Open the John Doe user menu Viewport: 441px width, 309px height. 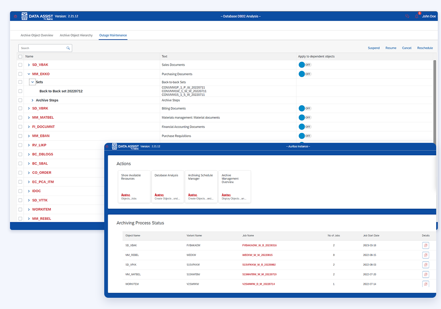pos(429,16)
